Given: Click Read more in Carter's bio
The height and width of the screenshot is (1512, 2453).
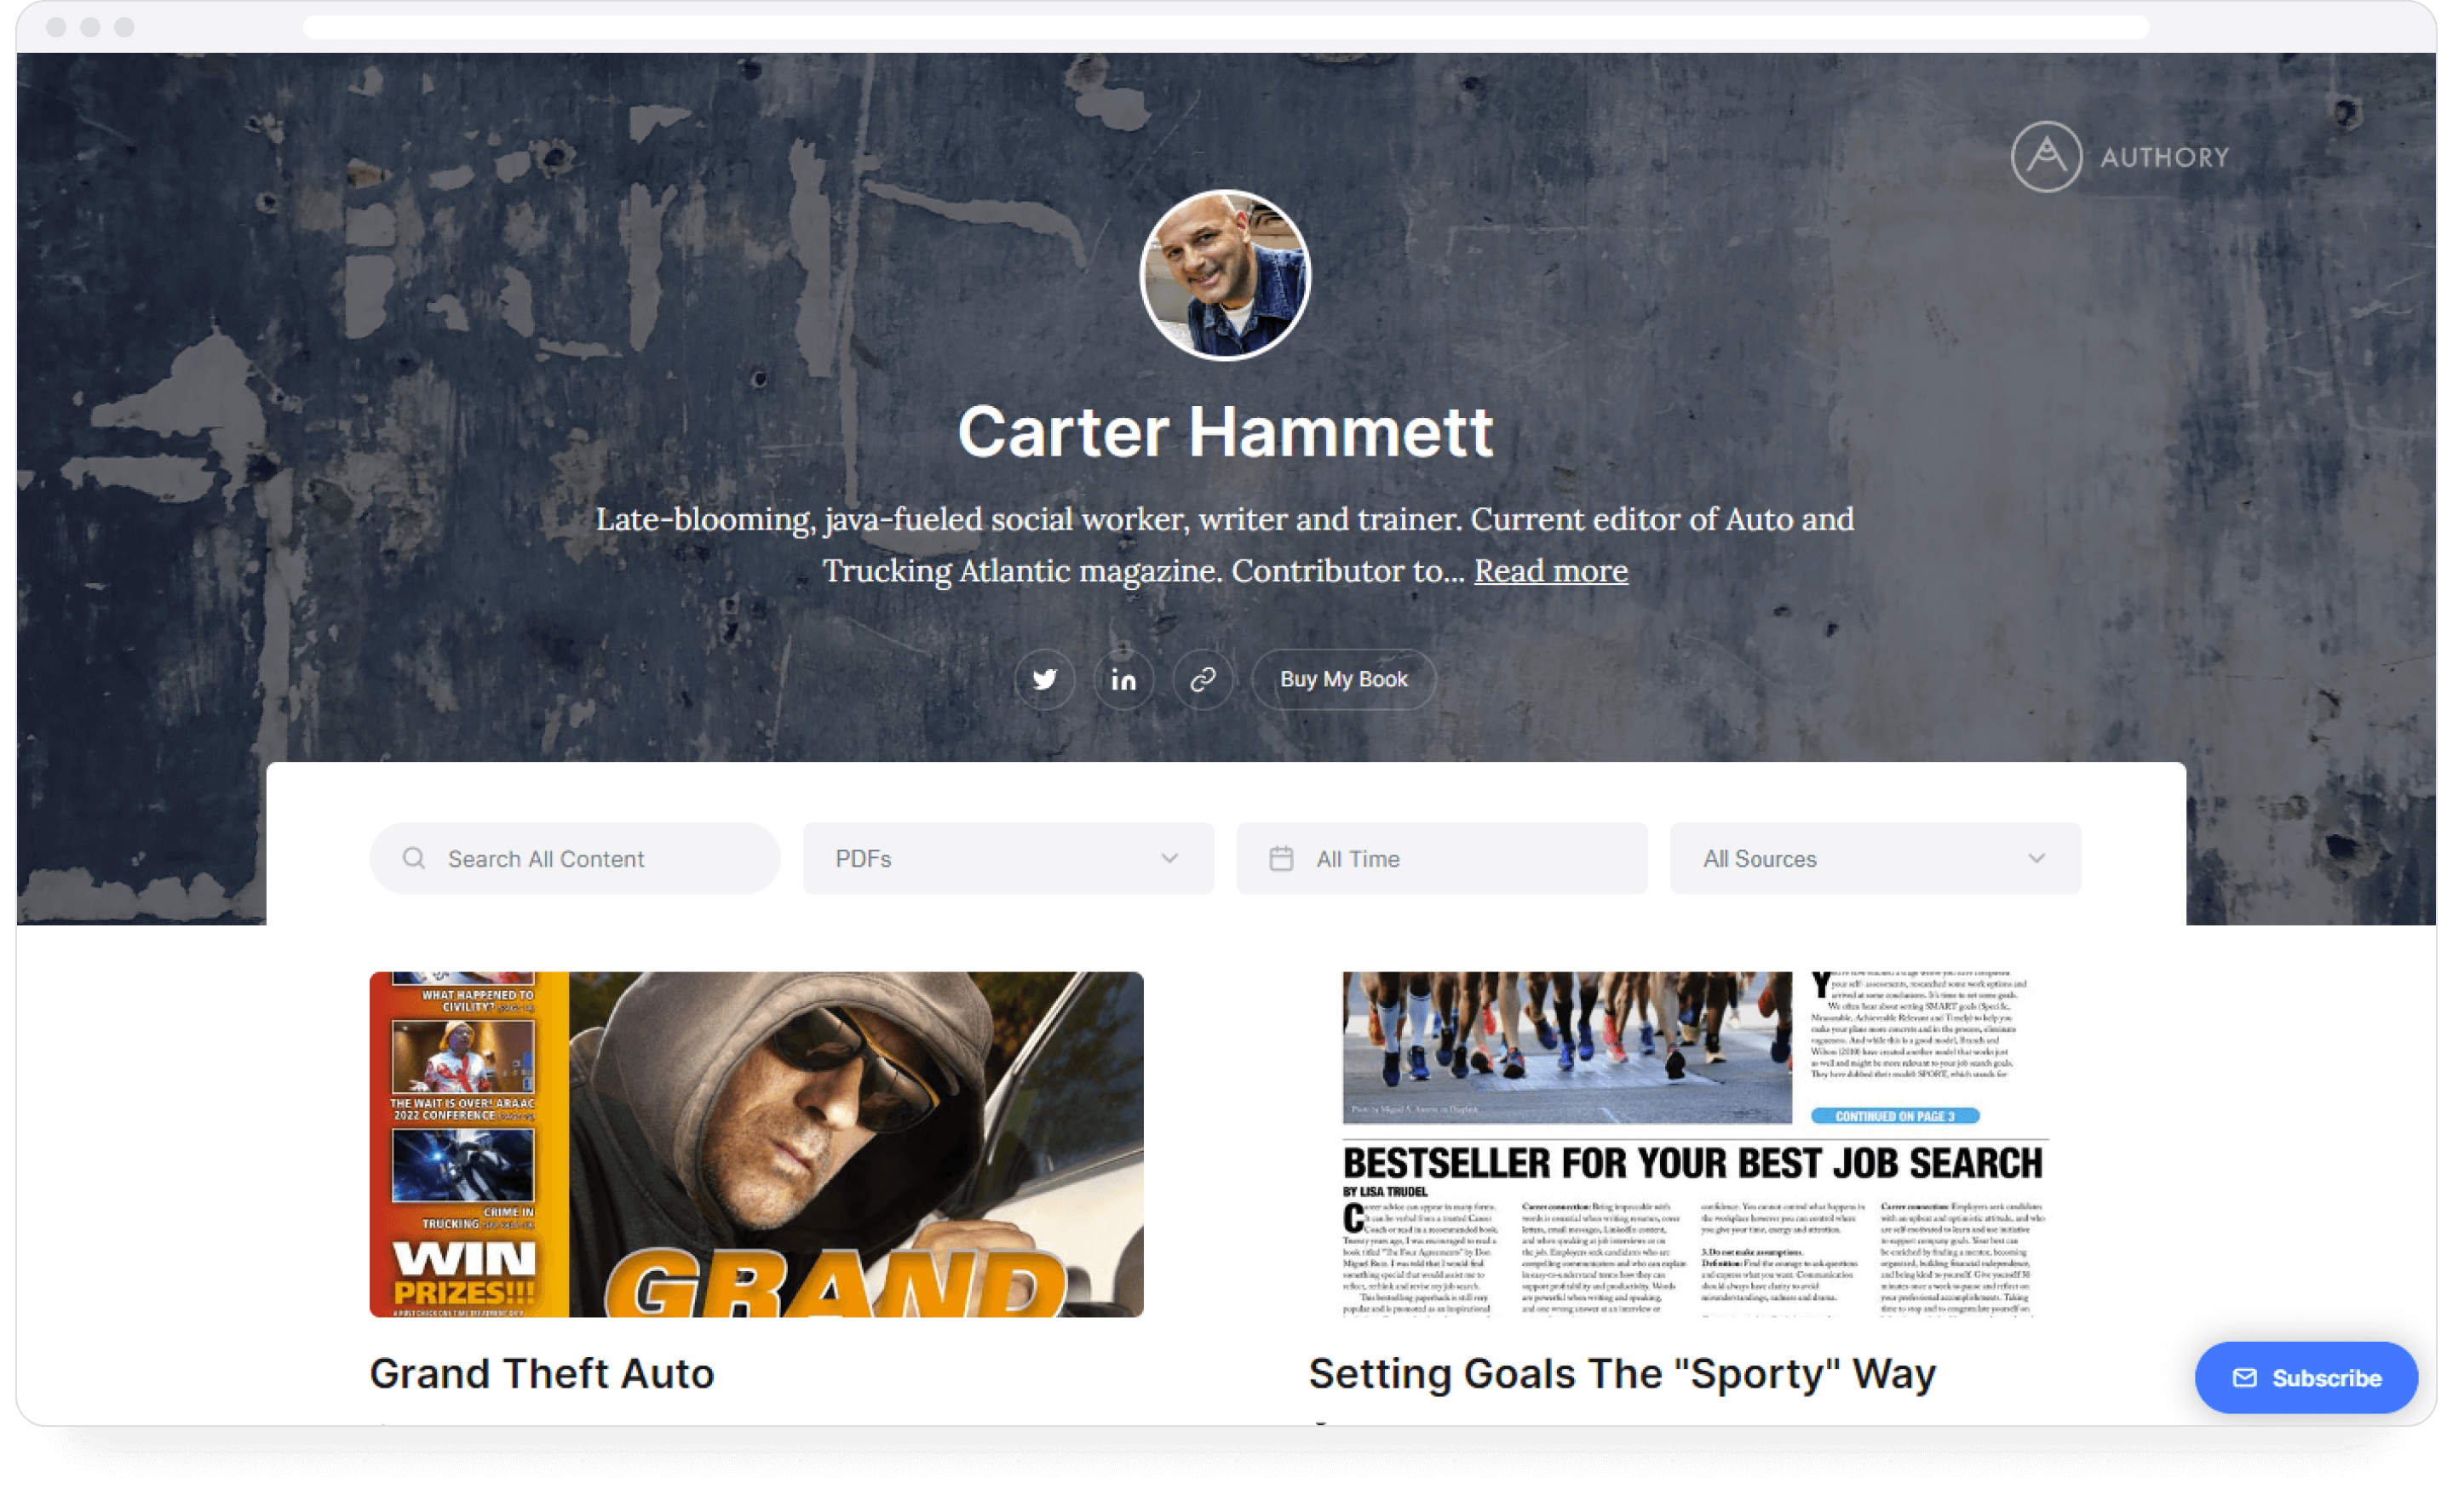Looking at the screenshot, I should click(x=1551, y=571).
